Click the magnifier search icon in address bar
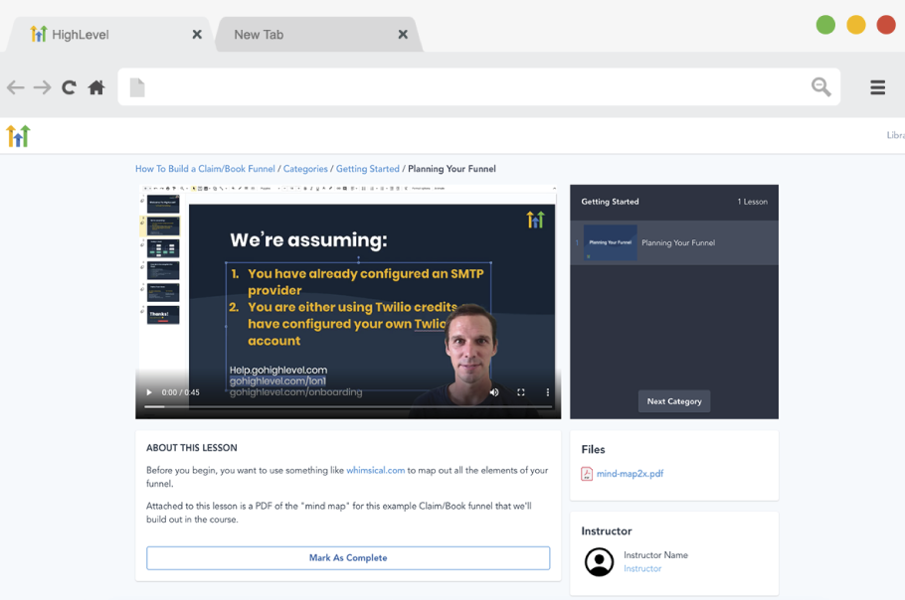The width and height of the screenshot is (905, 600). (820, 87)
